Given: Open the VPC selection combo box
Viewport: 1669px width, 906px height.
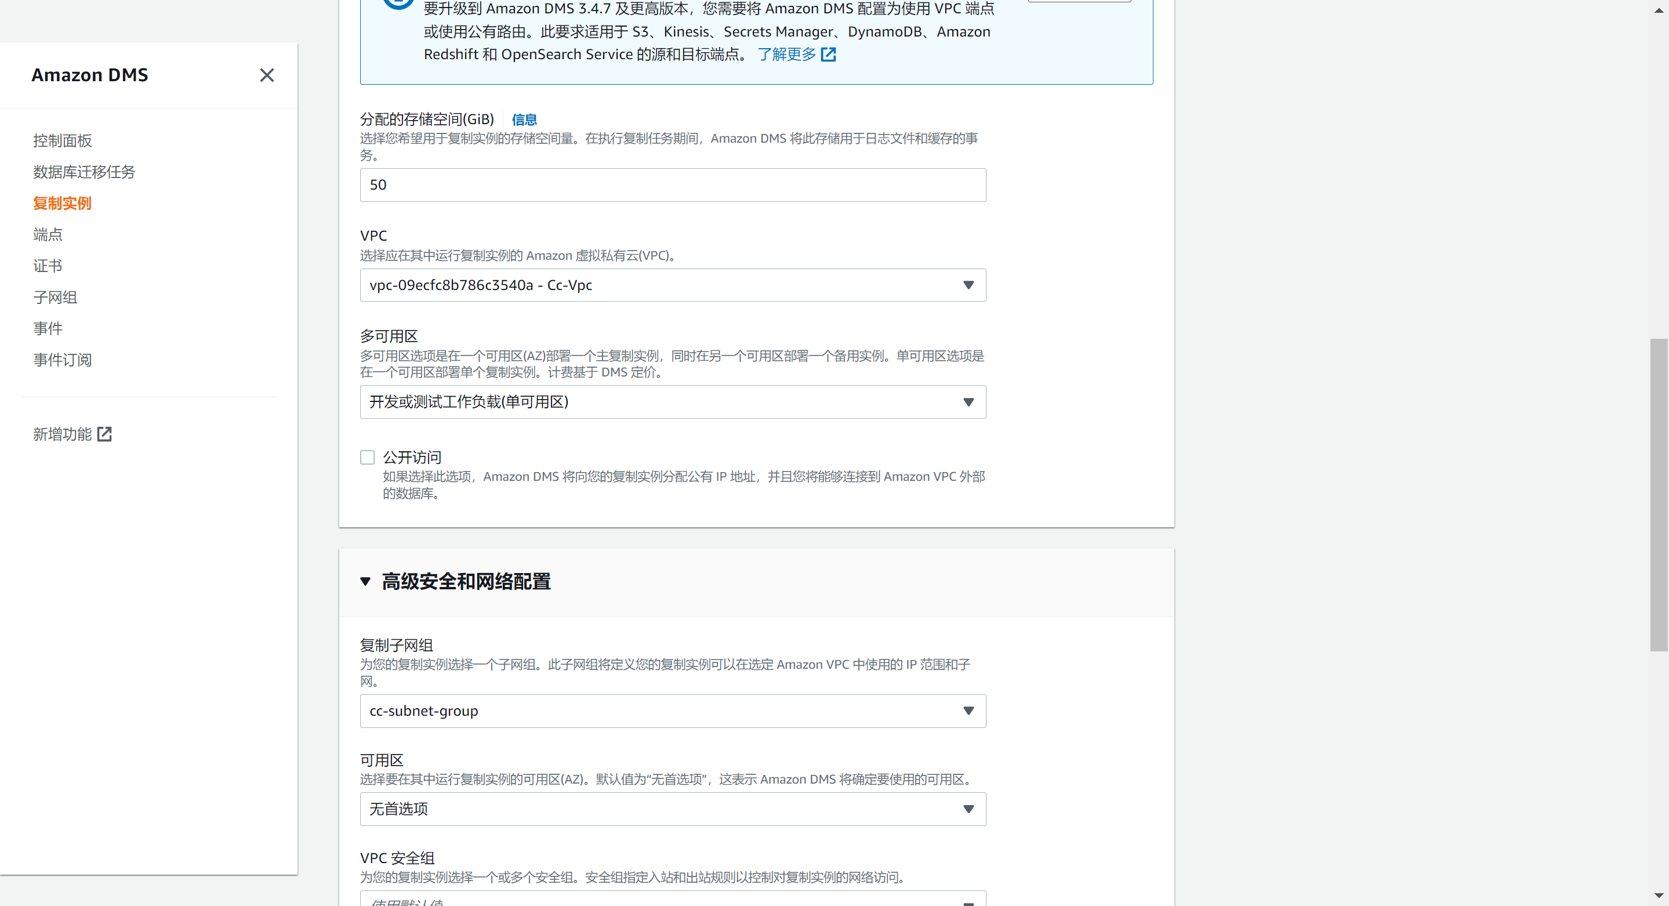Looking at the screenshot, I should point(673,285).
